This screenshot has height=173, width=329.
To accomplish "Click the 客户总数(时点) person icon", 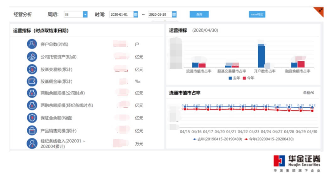I will (32, 44).
